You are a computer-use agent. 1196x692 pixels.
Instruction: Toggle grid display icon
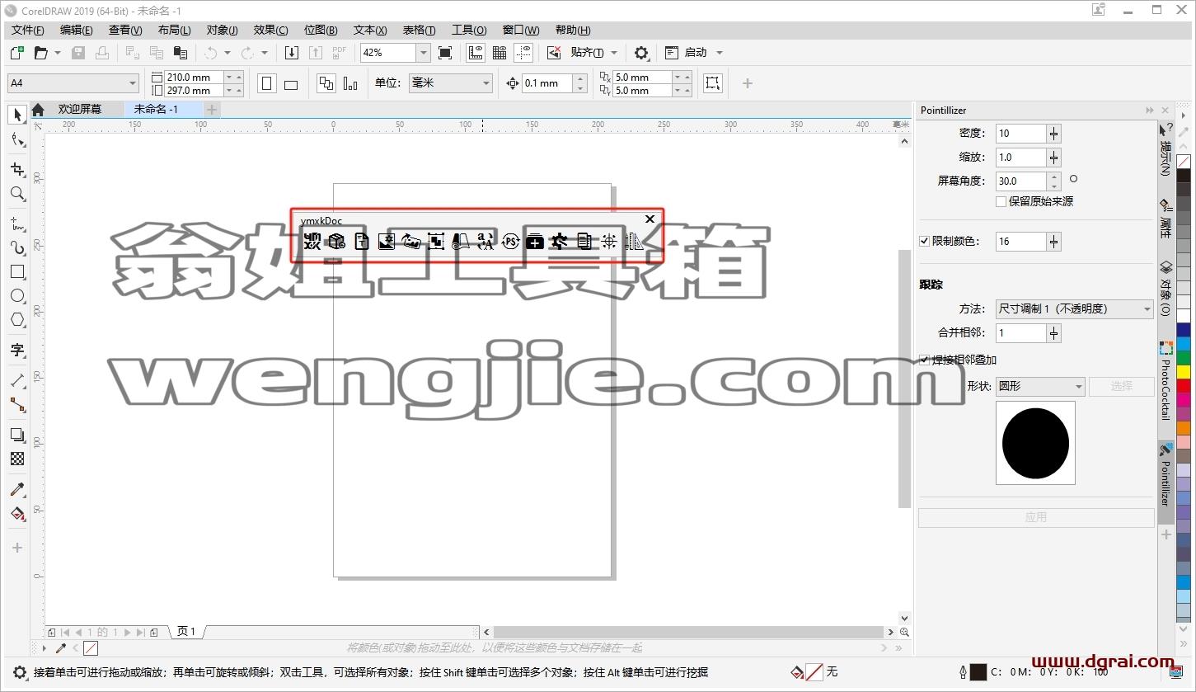click(x=500, y=53)
